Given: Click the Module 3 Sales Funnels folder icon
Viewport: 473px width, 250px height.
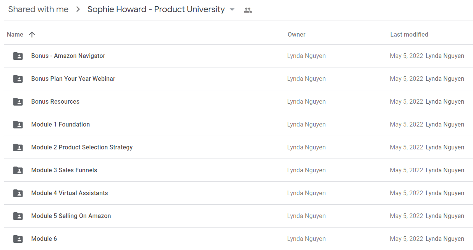Looking at the screenshot, I should (18, 170).
